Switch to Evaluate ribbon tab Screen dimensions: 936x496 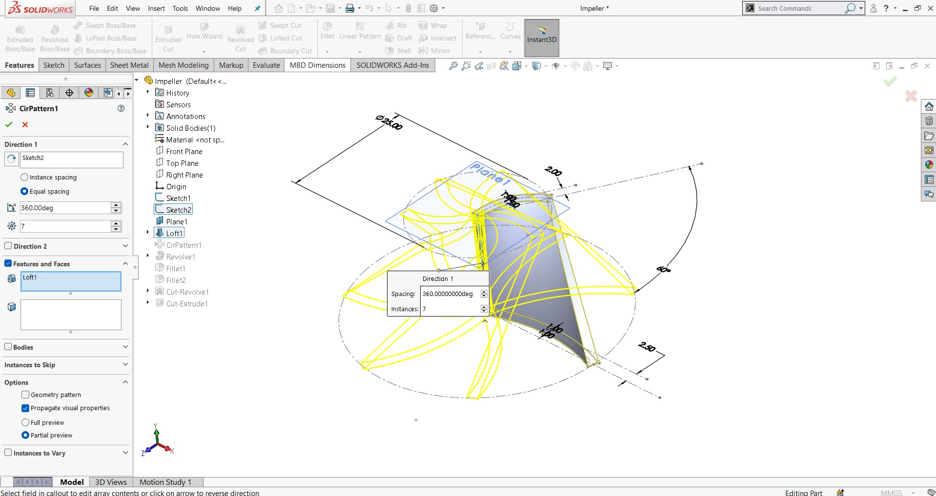click(266, 65)
